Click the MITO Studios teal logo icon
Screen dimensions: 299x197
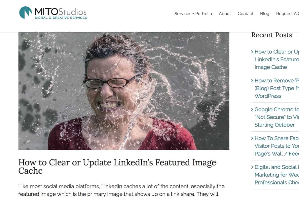pyautogui.click(x=26, y=13)
